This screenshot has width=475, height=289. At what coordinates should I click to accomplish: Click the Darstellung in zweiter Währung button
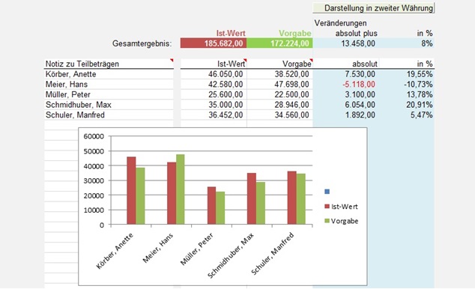point(374,8)
